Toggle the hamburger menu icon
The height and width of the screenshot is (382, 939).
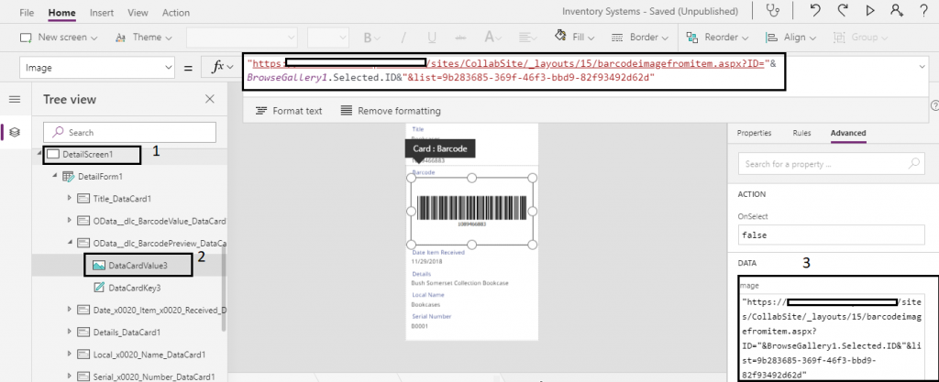click(15, 99)
